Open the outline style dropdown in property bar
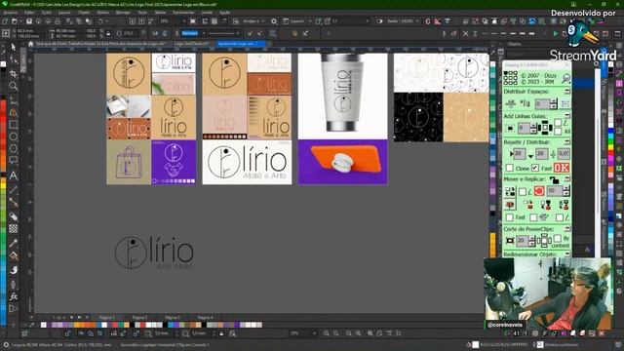This screenshot has width=624, height=351. tap(238, 33)
